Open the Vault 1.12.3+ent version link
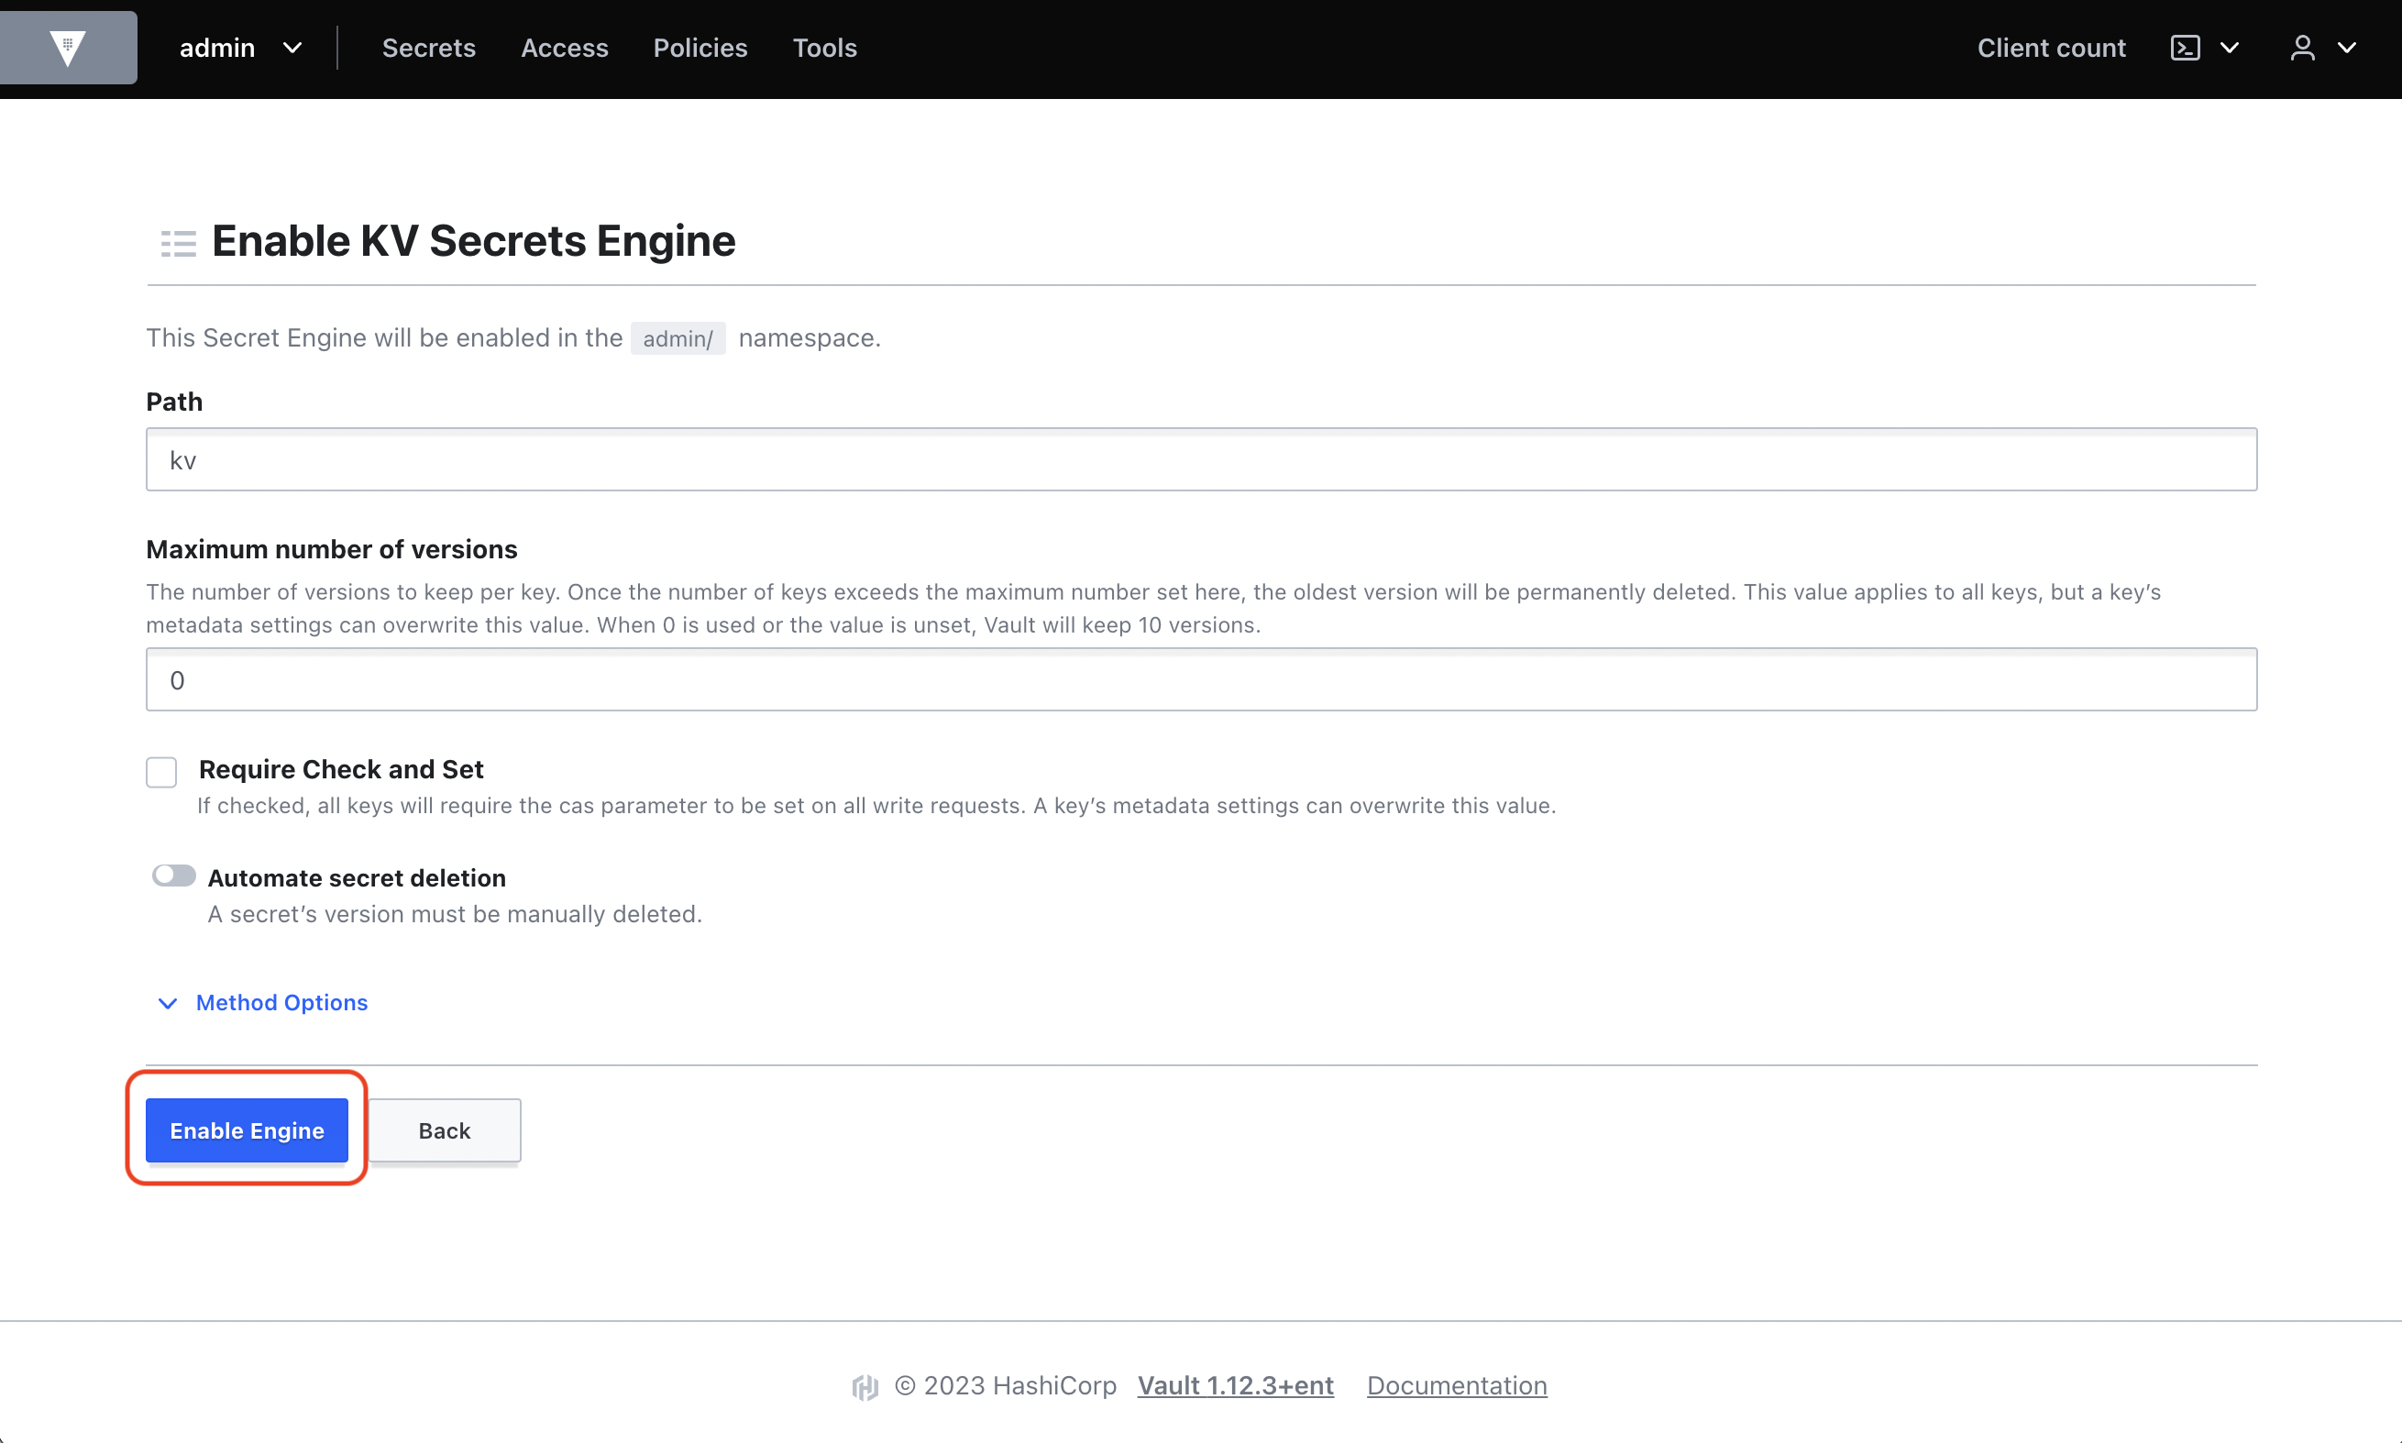Image resolution: width=2402 pixels, height=1443 pixels. coord(1236,1385)
